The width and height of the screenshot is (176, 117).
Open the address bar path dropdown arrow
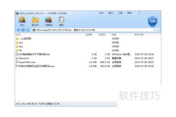pyautogui.click(x=158, y=30)
